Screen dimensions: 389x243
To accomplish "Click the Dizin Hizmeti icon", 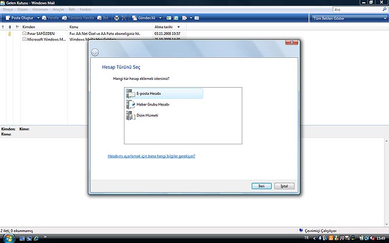I will point(131,115).
